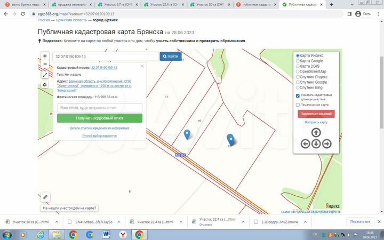Close the downloads bar

(x=379, y=222)
